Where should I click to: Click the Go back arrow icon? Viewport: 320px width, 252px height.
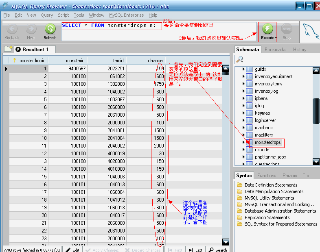pyautogui.click(x=12, y=29)
